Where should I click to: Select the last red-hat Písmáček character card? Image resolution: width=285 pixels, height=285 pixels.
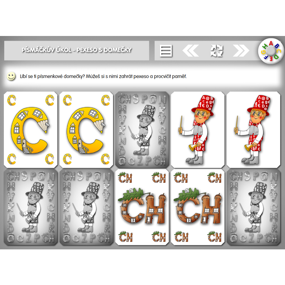click(x=254, y=130)
